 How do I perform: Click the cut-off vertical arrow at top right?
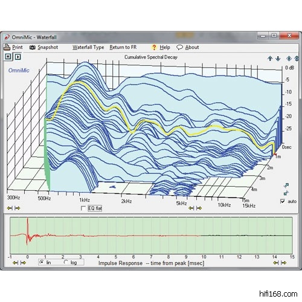click(297, 59)
